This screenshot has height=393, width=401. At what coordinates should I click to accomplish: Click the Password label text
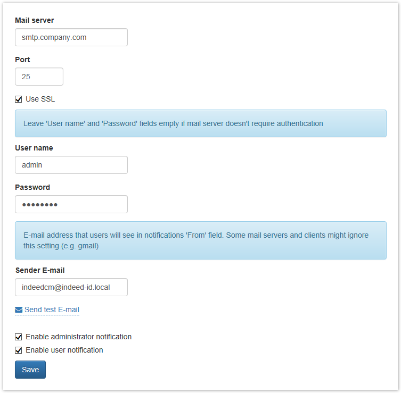[x=32, y=188]
